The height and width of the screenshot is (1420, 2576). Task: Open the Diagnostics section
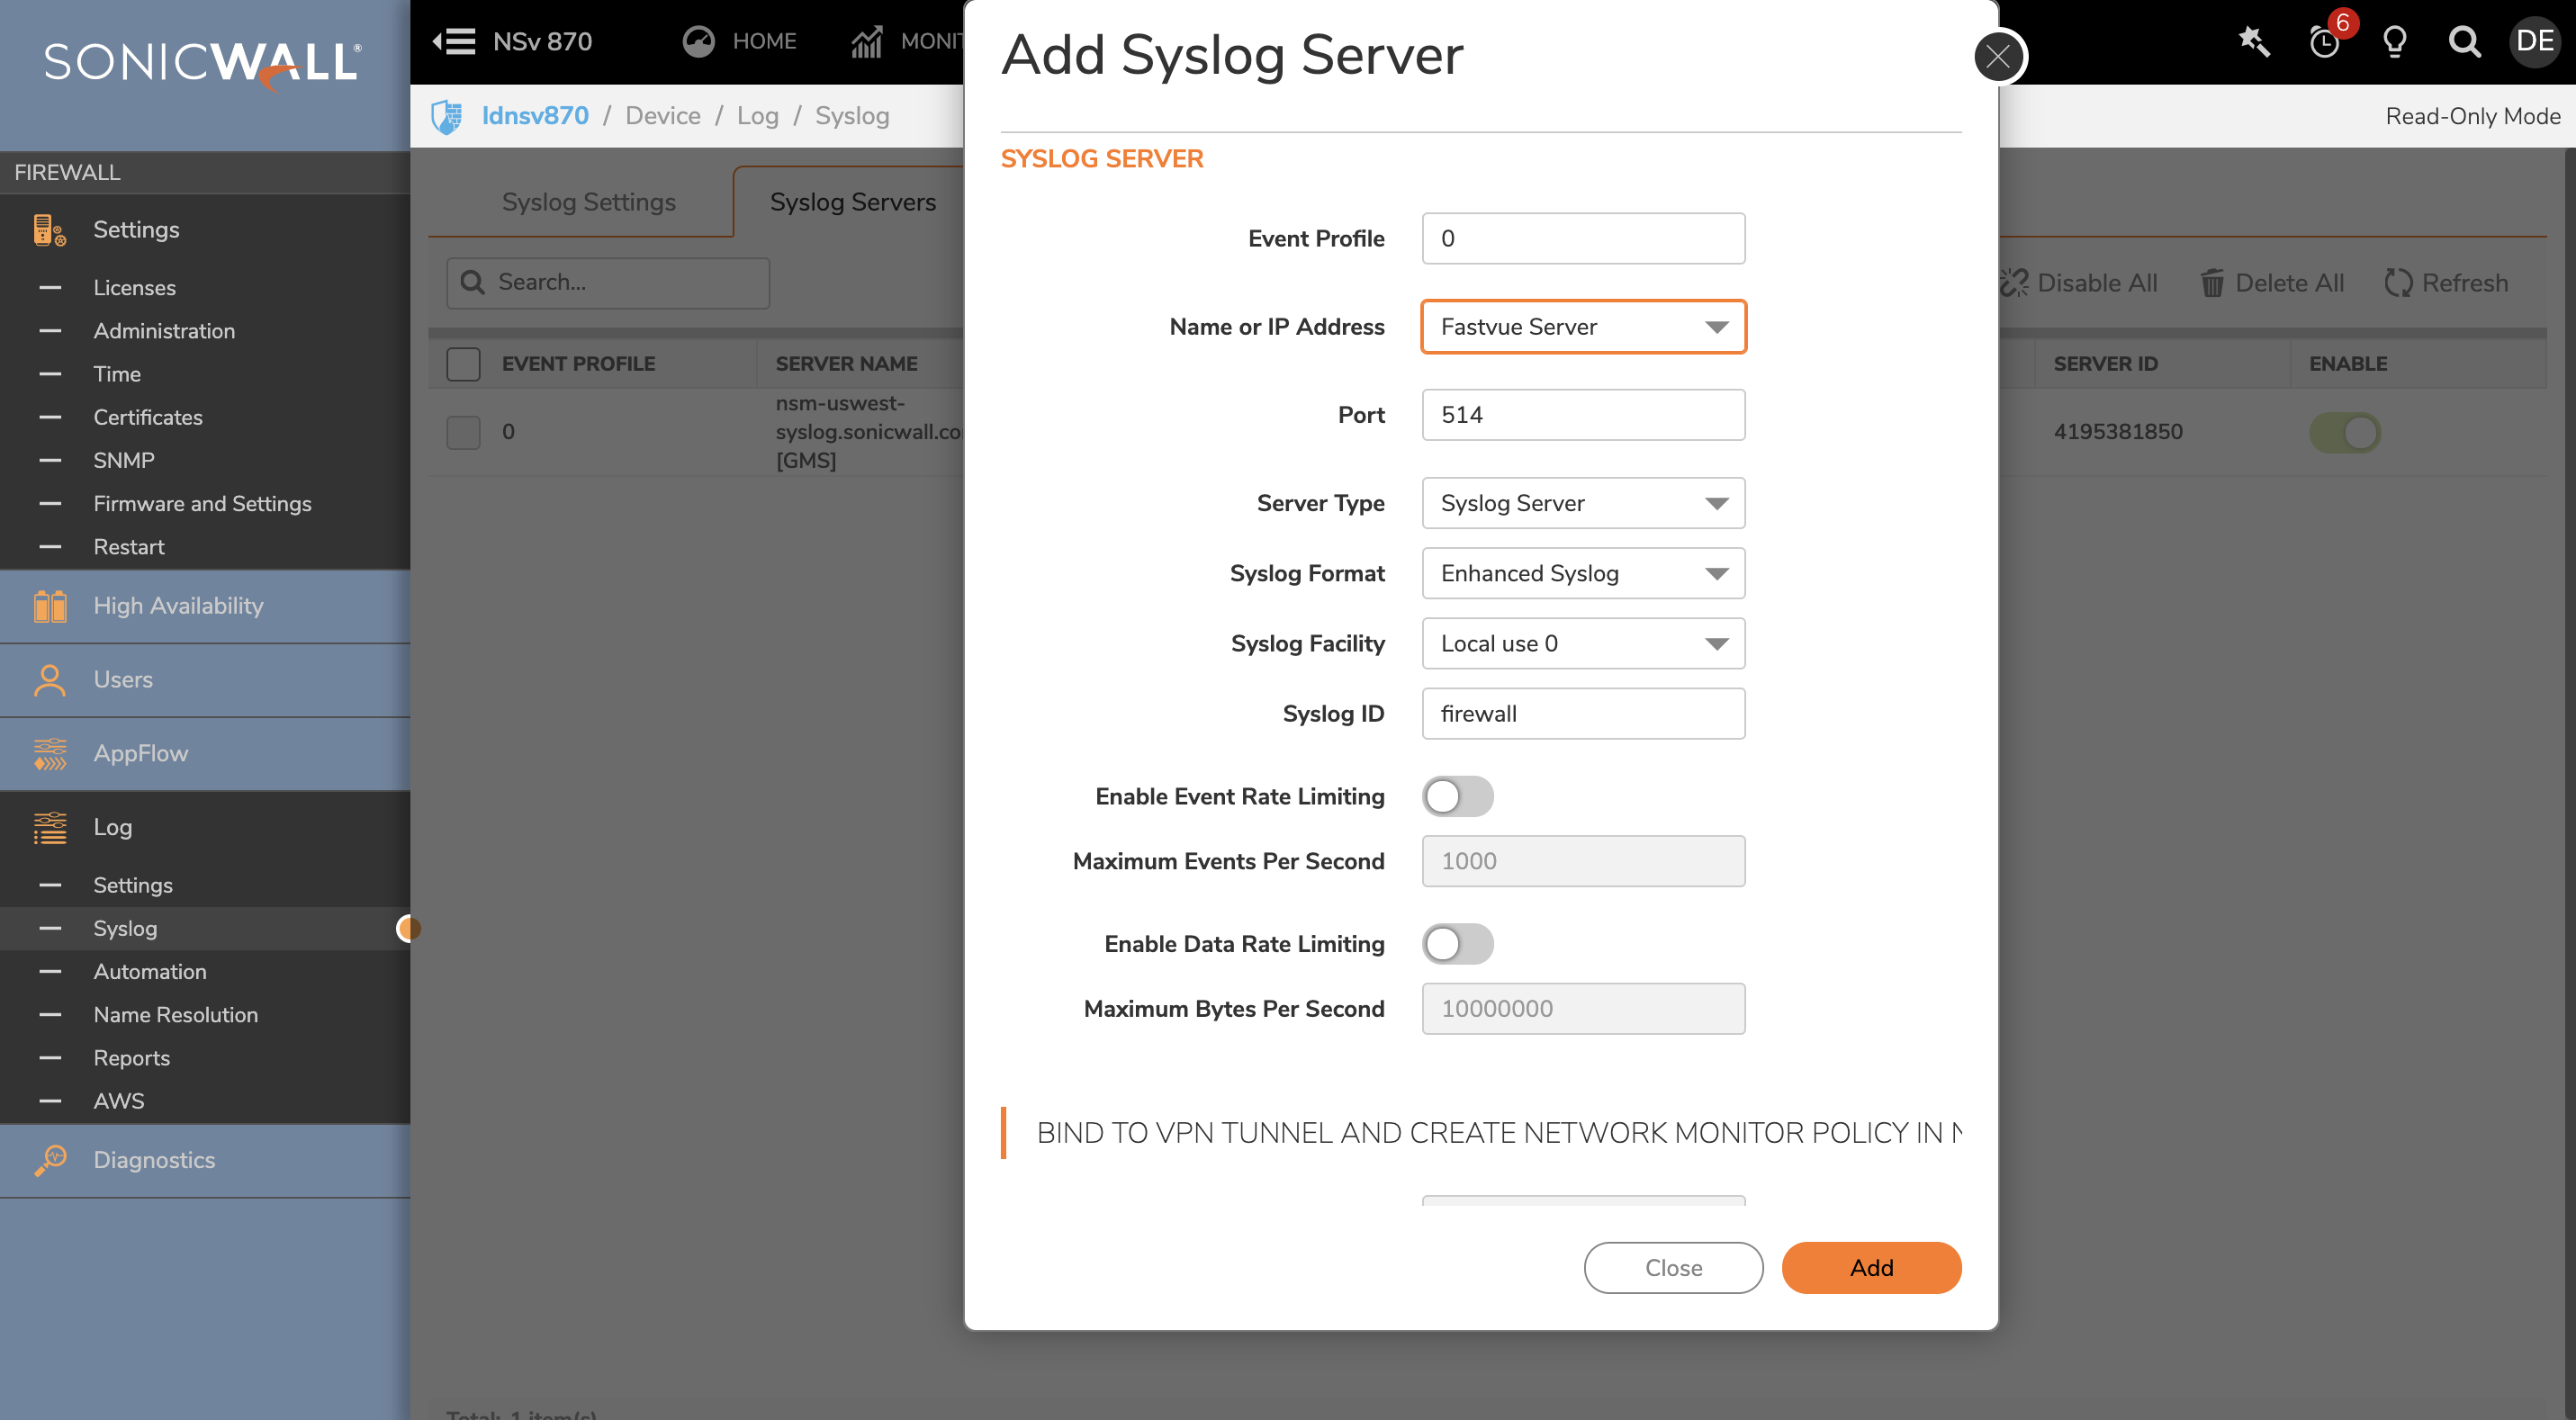[154, 1159]
